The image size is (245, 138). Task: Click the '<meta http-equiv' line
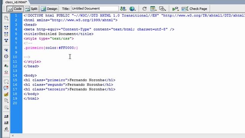pos(99,29)
